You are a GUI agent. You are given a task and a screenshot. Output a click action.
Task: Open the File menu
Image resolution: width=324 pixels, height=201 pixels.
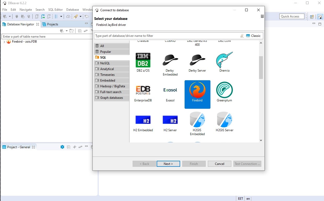[x=5, y=10]
